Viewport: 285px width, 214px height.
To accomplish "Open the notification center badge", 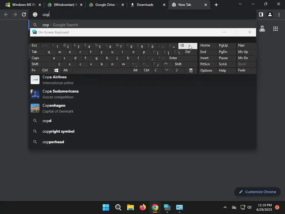I will pyautogui.click(x=277, y=207).
